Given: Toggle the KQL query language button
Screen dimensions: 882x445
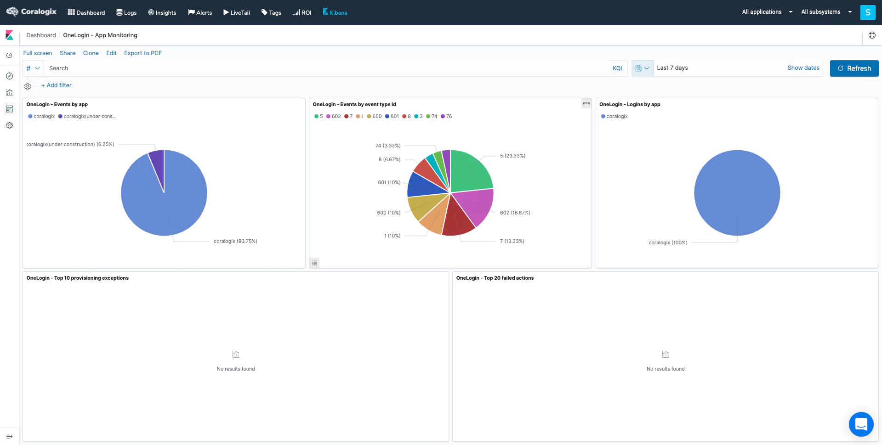Looking at the screenshot, I should click(618, 68).
